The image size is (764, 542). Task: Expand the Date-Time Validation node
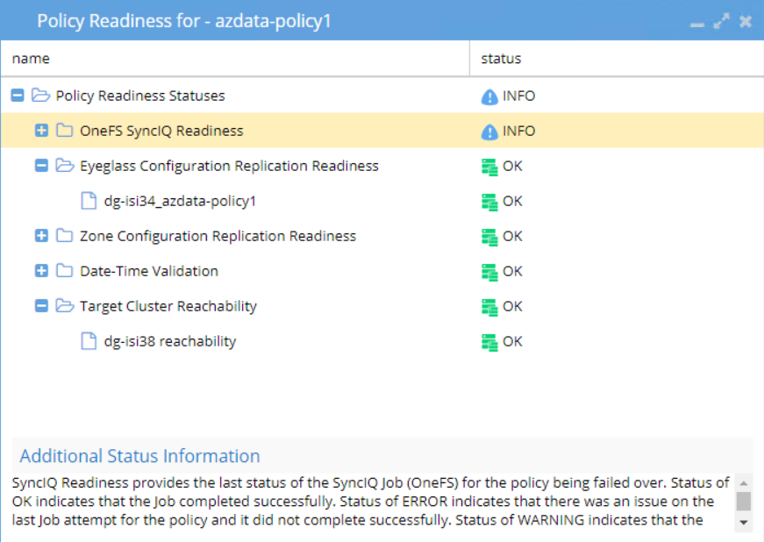(x=41, y=270)
